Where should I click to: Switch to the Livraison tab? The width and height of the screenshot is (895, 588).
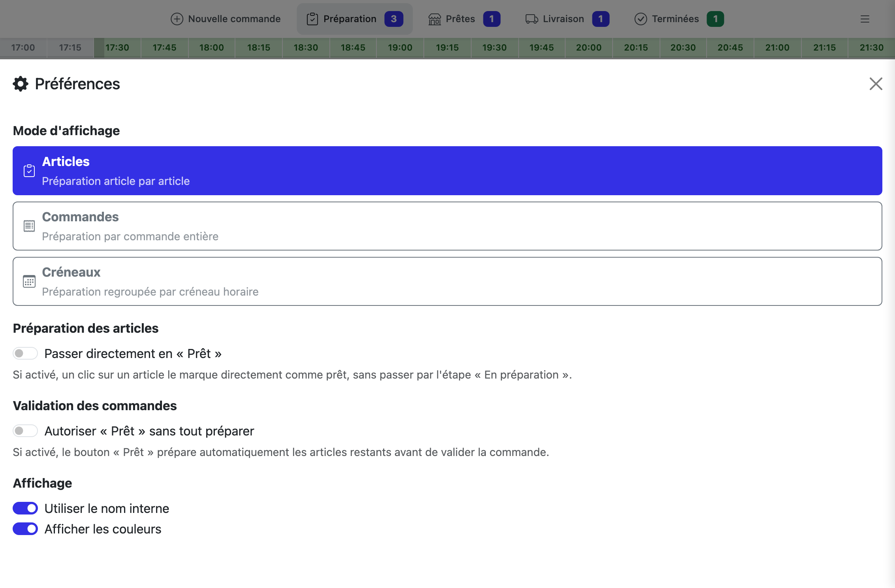coord(568,19)
